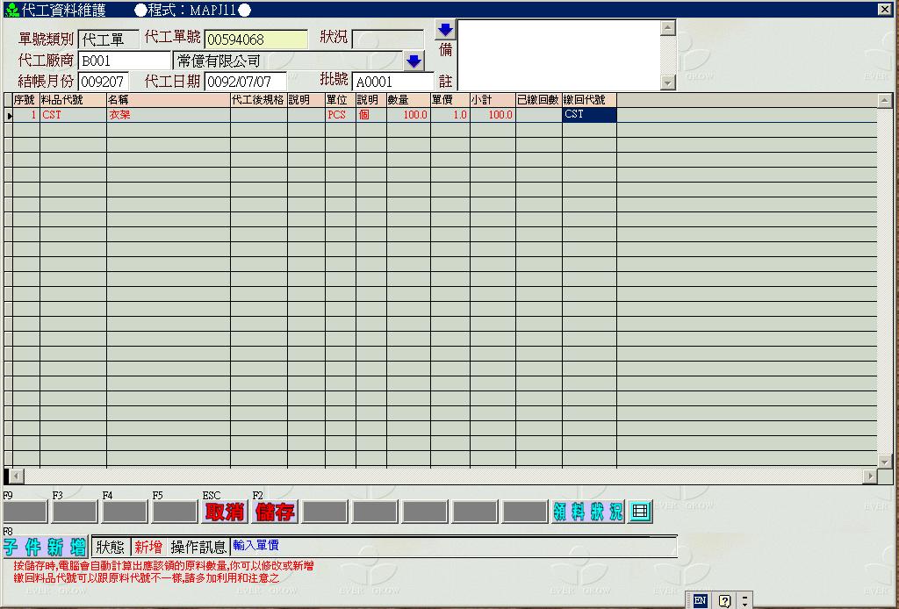
Task: Select the 繳回代號 column header
Action: [588, 100]
